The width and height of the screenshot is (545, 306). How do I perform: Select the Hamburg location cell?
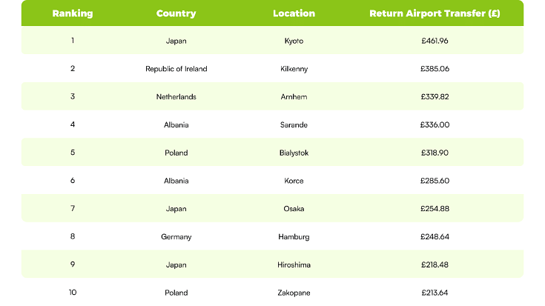(294, 237)
